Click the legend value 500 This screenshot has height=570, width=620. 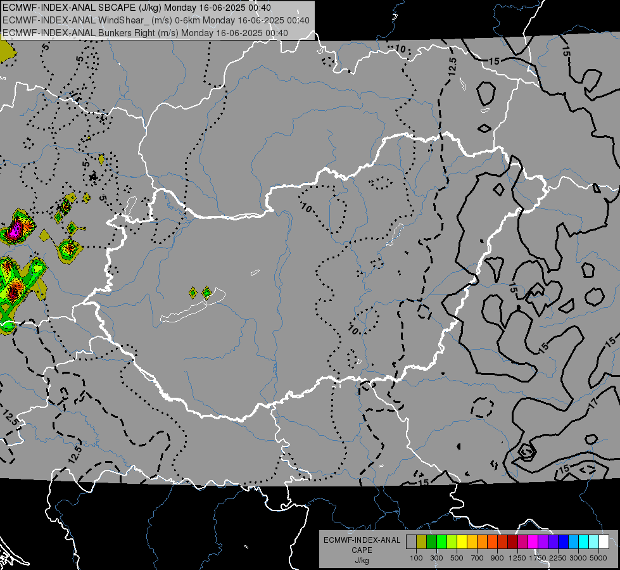457,558
